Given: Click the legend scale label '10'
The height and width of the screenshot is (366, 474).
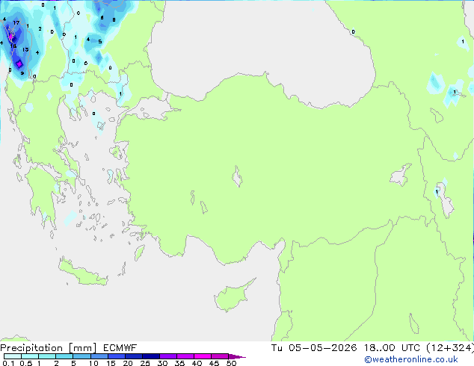Looking at the screenshot, I should (93, 363).
